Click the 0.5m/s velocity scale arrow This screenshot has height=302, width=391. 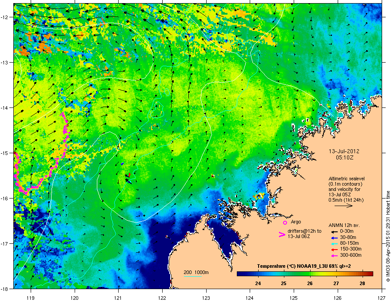click(x=343, y=206)
